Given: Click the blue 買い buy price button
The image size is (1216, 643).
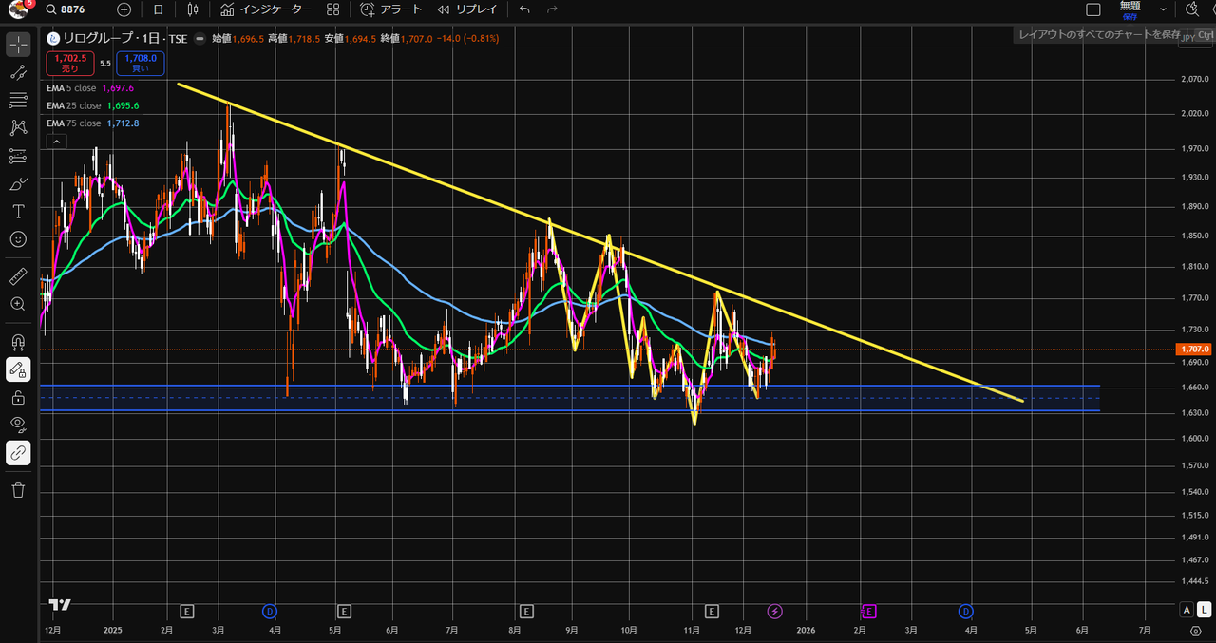Looking at the screenshot, I should (x=140, y=63).
